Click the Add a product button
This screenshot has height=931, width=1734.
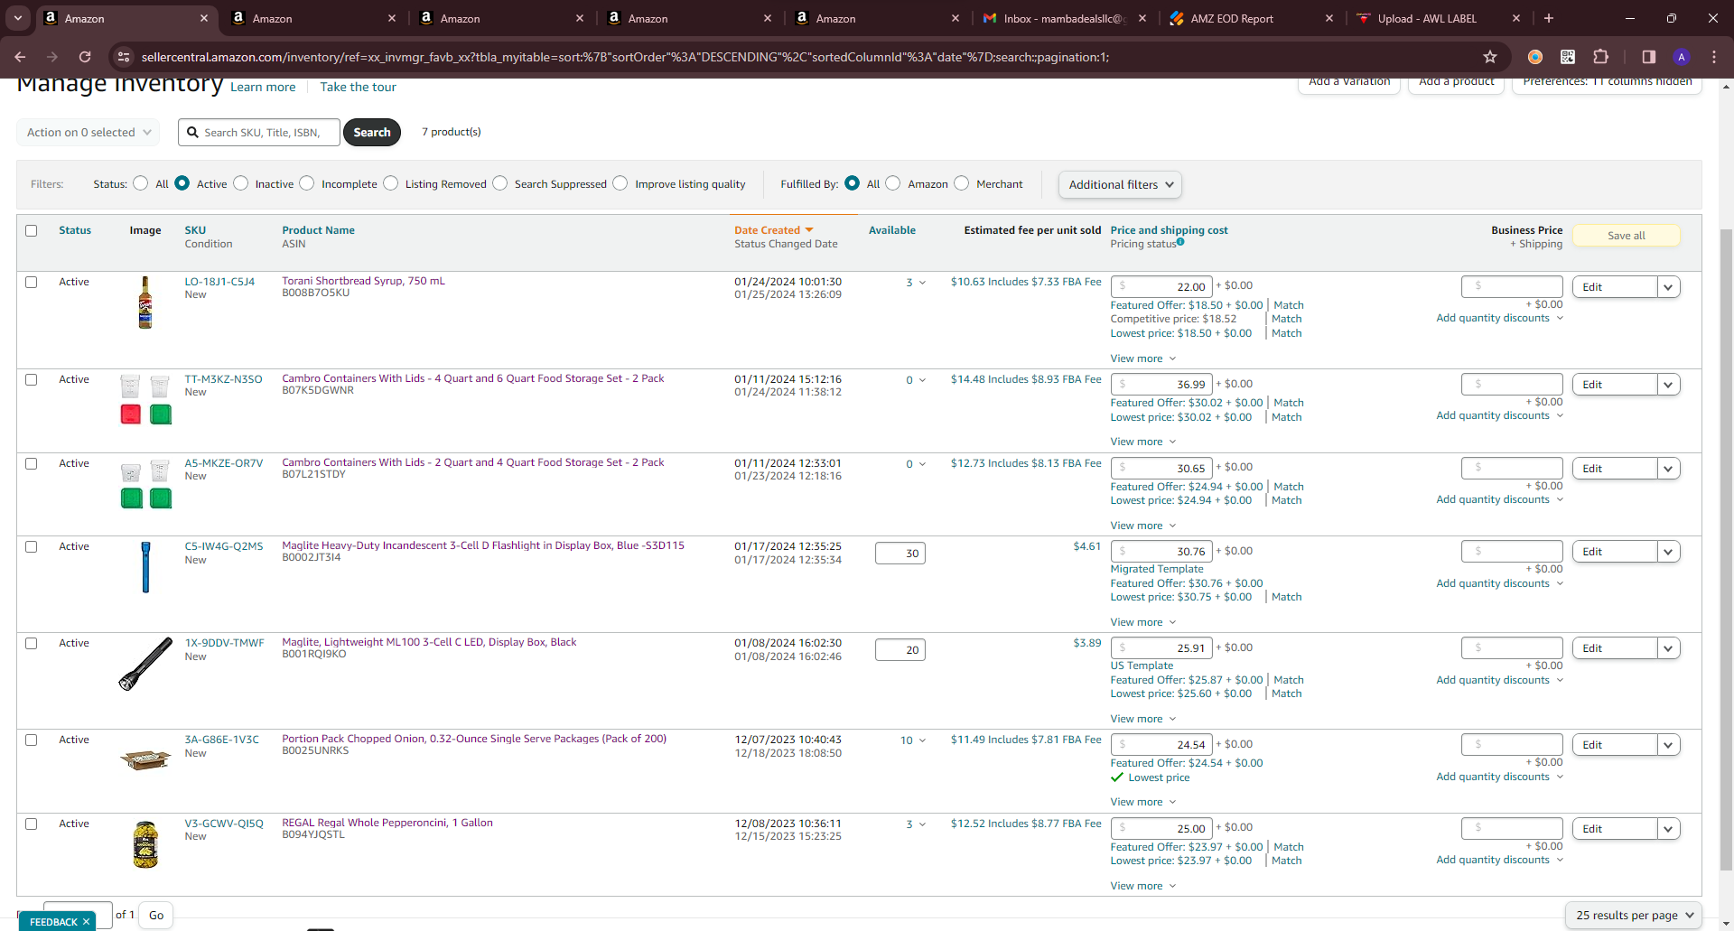(x=1457, y=83)
